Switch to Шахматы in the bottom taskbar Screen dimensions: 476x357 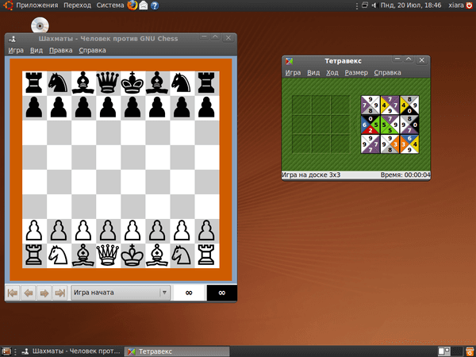coord(71,351)
